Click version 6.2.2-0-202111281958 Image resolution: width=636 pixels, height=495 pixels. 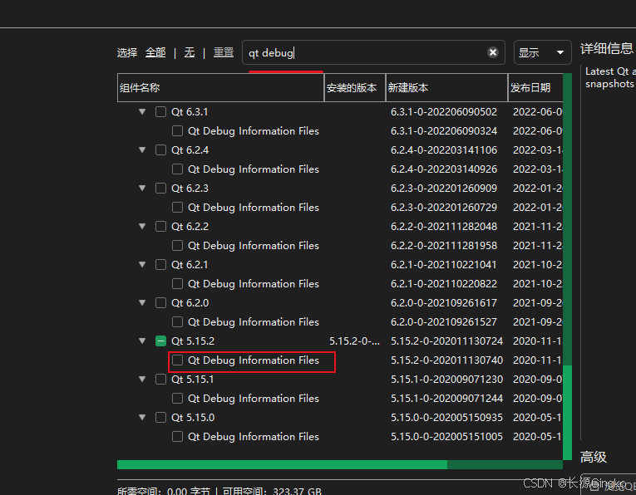[444, 246]
